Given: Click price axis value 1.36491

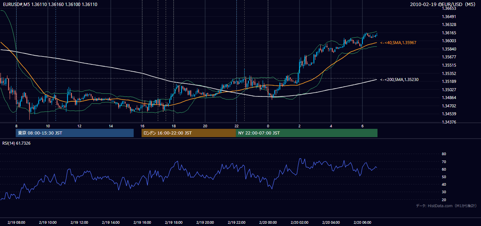Looking at the screenshot, I should tap(449, 17).
